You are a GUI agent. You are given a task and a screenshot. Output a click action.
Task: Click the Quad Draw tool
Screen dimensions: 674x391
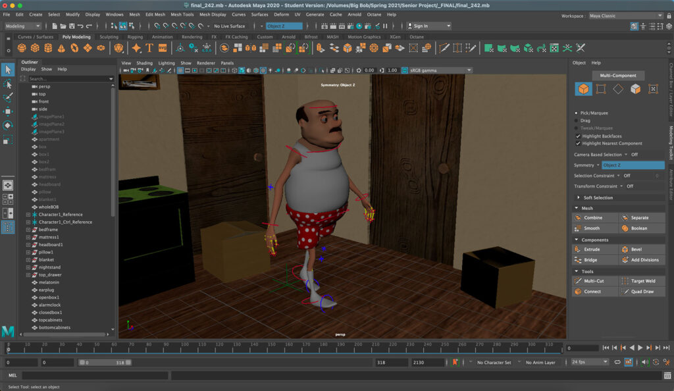(x=642, y=292)
